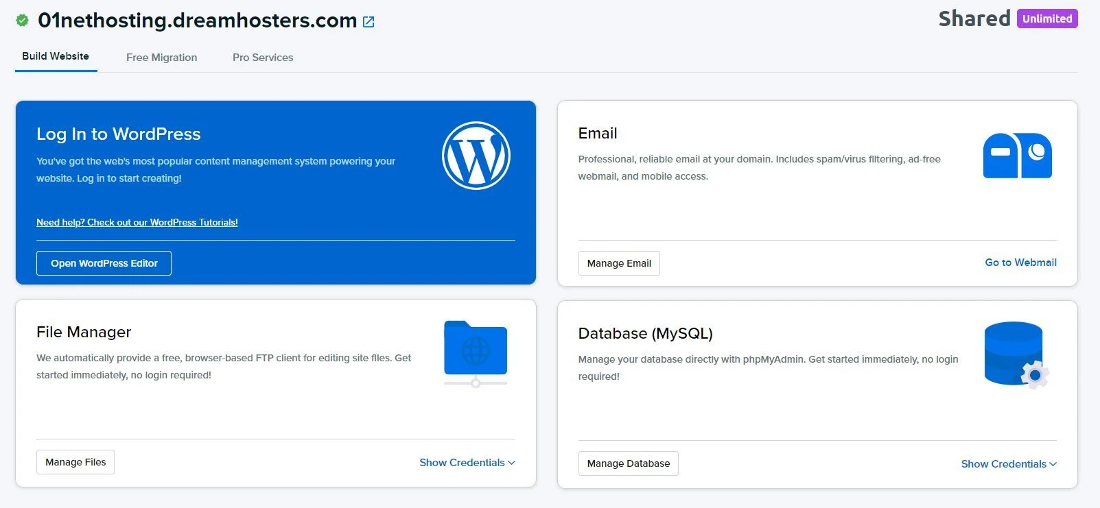The width and height of the screenshot is (1100, 508).
Task: Click the File Manager network folder icon
Action: click(x=476, y=352)
